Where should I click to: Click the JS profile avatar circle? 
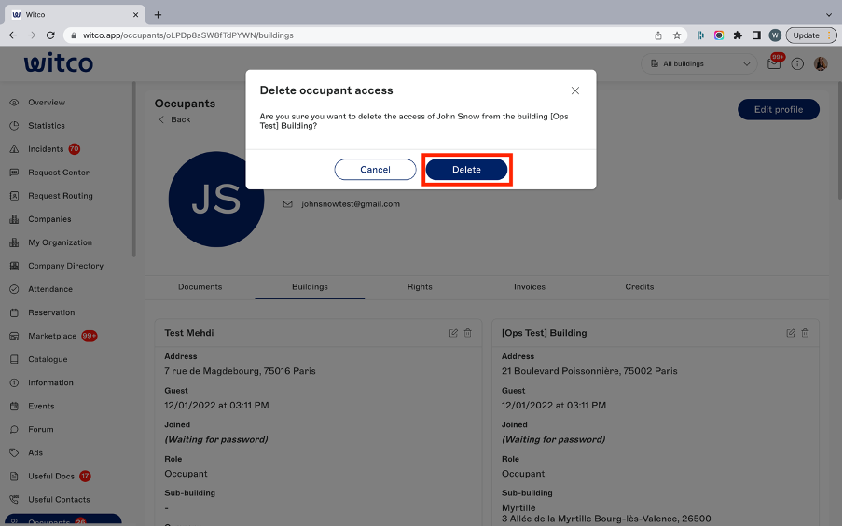coord(216,199)
